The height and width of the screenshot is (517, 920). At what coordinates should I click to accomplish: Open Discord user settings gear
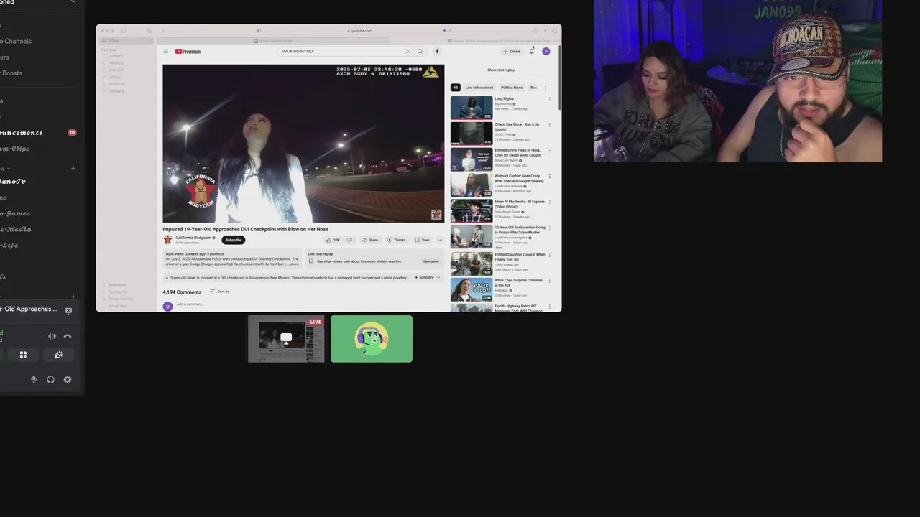point(68,380)
